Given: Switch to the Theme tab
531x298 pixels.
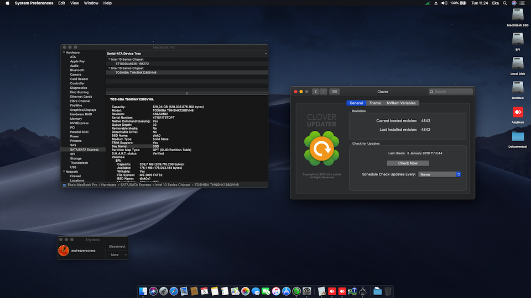Looking at the screenshot, I should [x=375, y=103].
